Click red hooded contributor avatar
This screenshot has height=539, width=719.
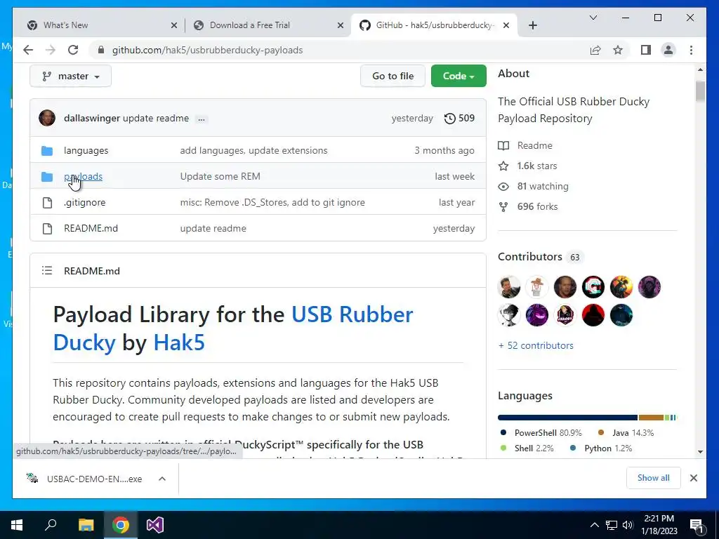click(x=593, y=315)
